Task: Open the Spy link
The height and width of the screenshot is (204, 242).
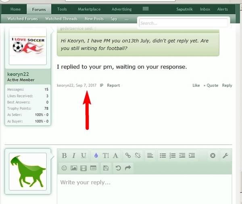Action: [114, 19]
